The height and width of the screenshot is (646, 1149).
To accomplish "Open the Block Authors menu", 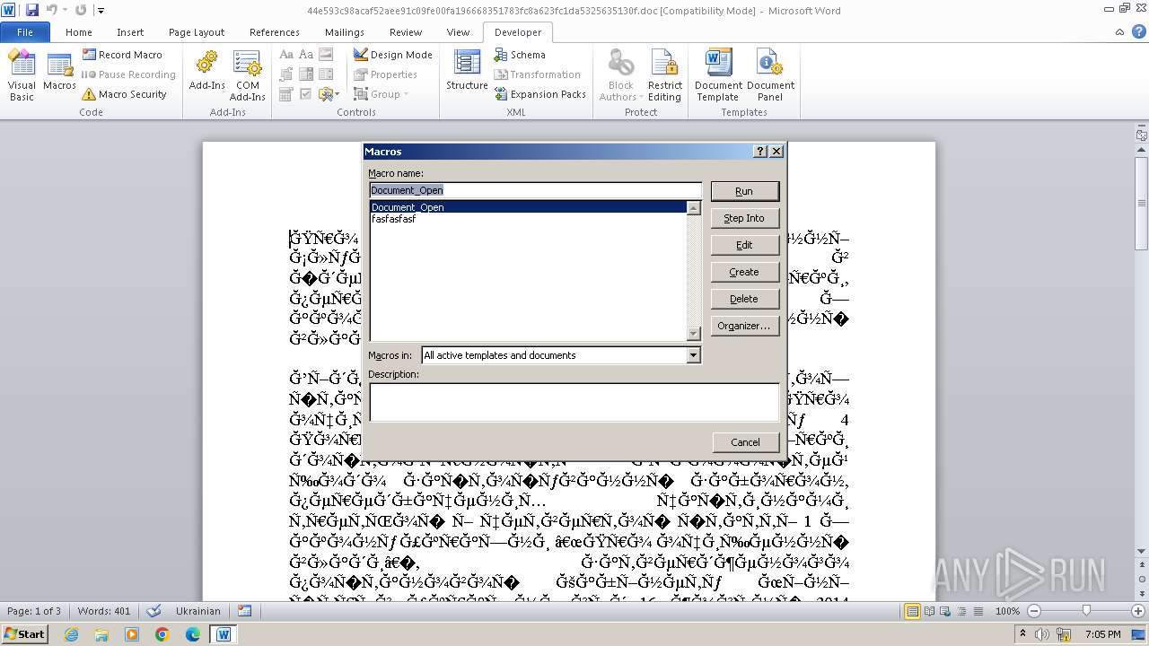I will pos(620,75).
